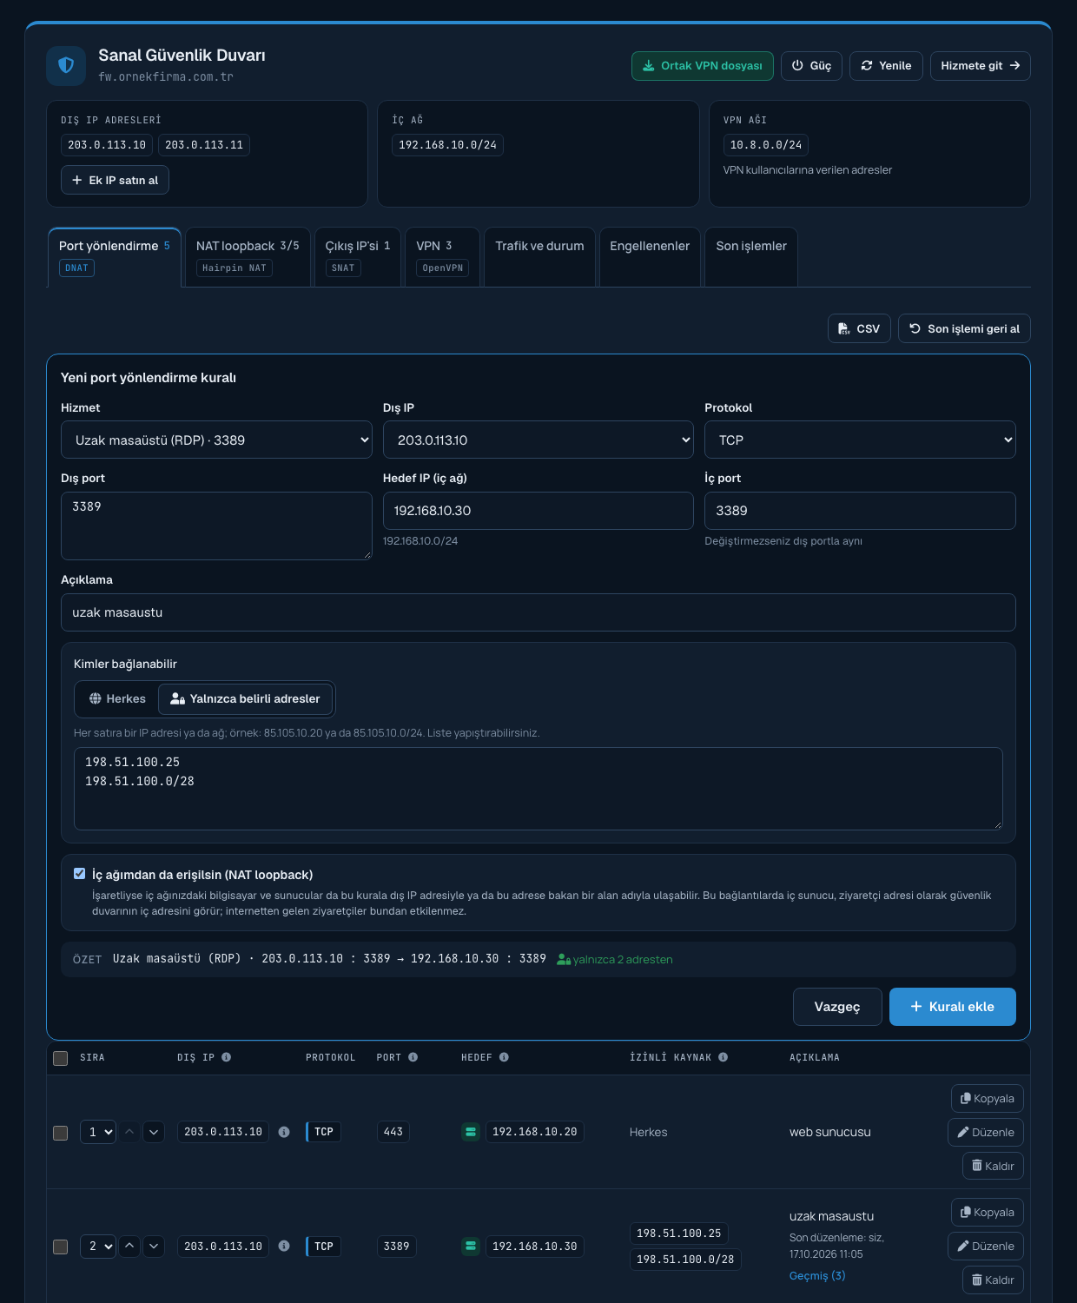Click info icon beside web sunucusu rule's IP
This screenshot has width=1077, height=1303.
tap(284, 1132)
